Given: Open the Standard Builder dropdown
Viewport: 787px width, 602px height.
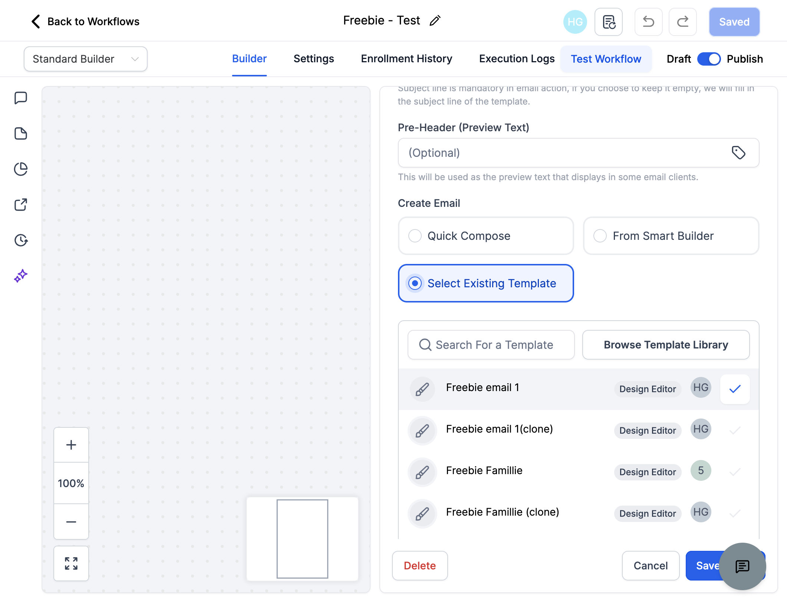Looking at the screenshot, I should 86,59.
